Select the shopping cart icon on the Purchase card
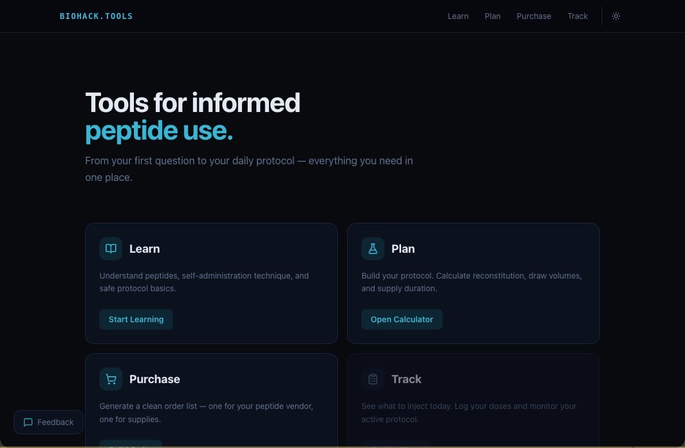The width and height of the screenshot is (685, 448). [110, 379]
